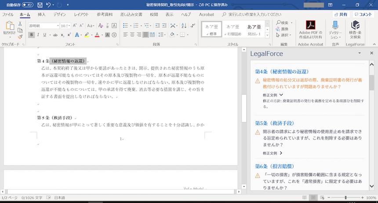
Task: Switch to the 校閲 ribbon tab
Action: coord(153,14)
